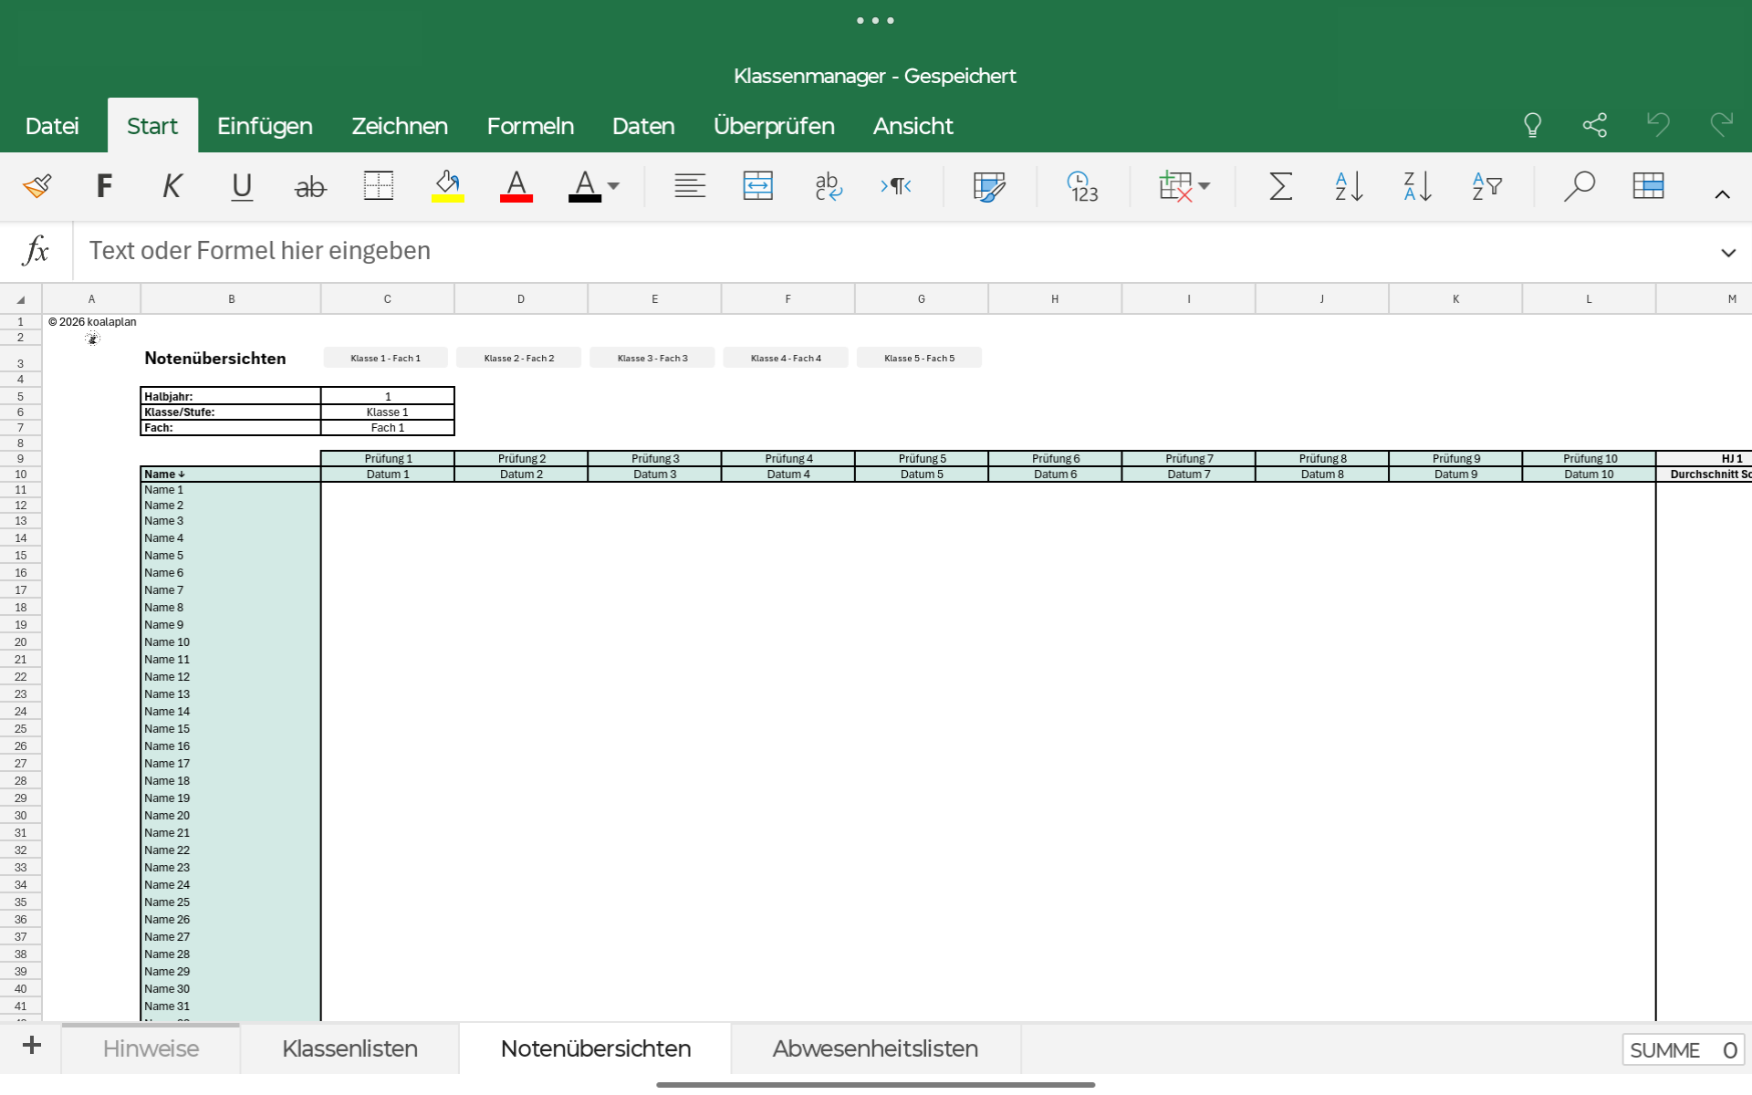This screenshot has height=1095, width=1752.
Task: Open font color dropdown arrow
Action: click(613, 186)
